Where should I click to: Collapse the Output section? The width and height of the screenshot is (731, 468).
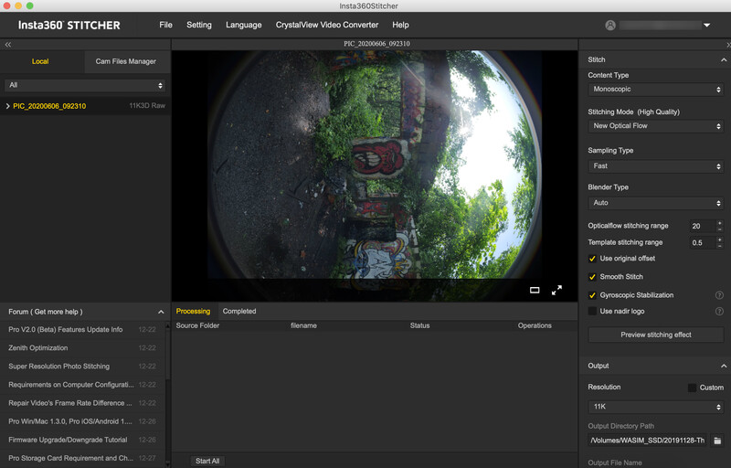point(723,366)
